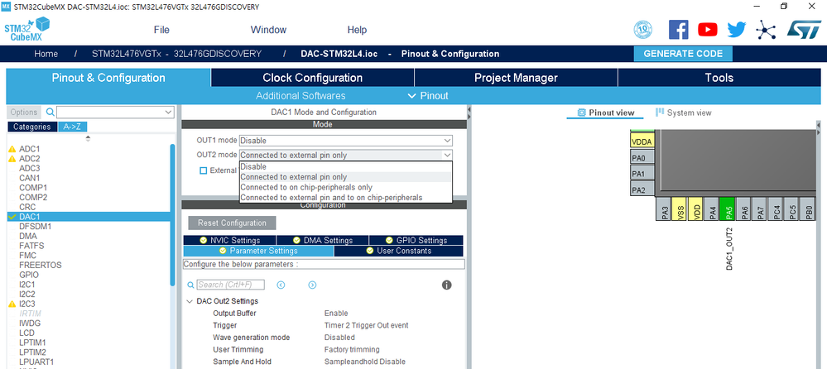
Task: Open the category search combo dropdown
Action: 169,112
